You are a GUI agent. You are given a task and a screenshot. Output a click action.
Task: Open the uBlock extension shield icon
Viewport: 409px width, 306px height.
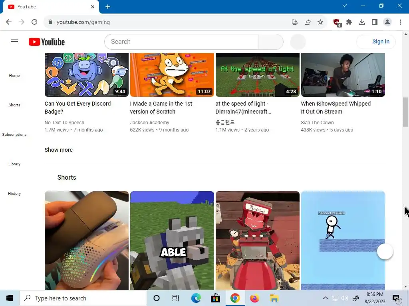337,23
